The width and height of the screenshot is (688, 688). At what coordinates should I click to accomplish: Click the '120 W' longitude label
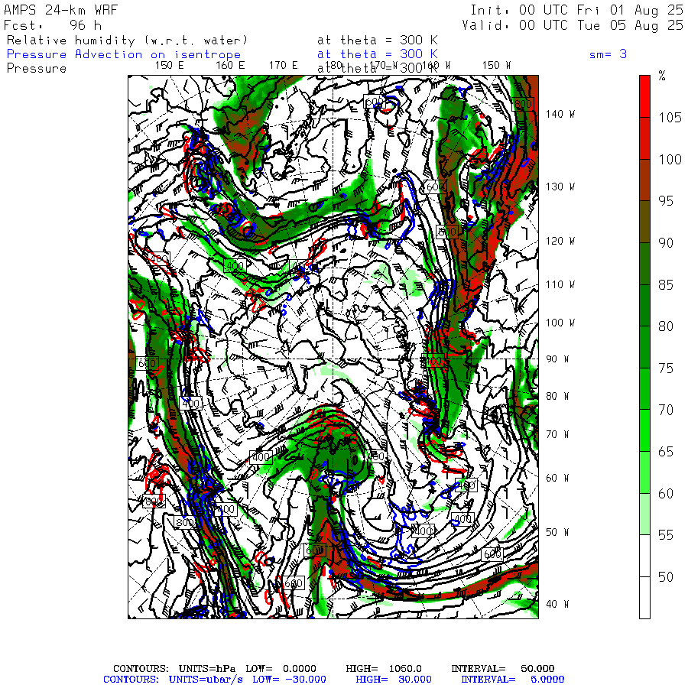[x=560, y=241]
